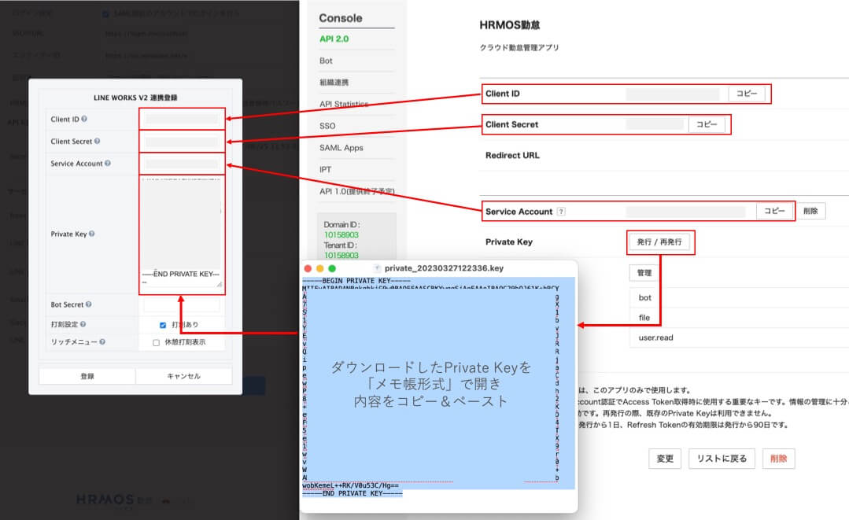Image resolution: width=849 pixels, height=520 pixels.
Task: Click the Private Key textarea resize handle
Action: pyautogui.click(x=220, y=284)
